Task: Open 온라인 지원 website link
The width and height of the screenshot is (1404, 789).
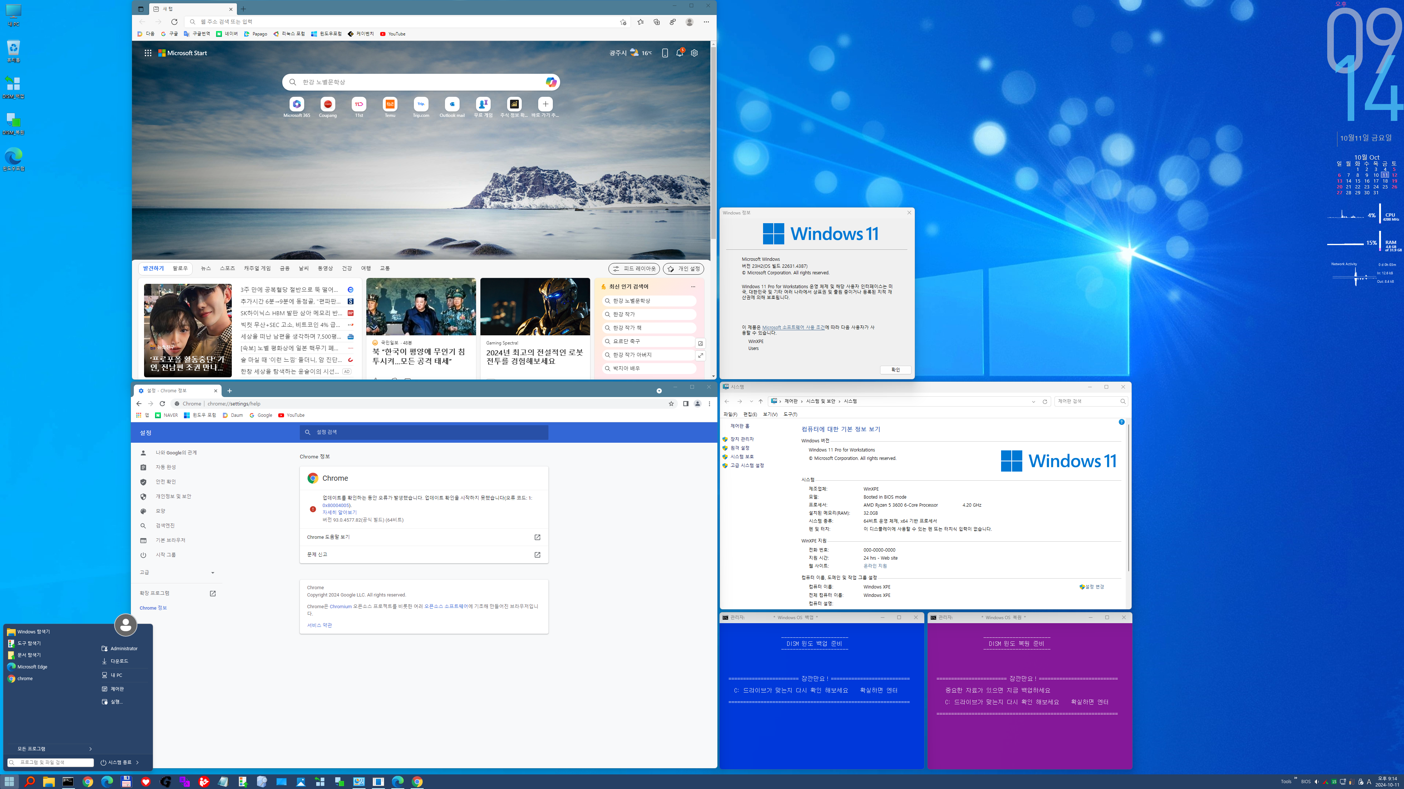Action: tap(875, 566)
